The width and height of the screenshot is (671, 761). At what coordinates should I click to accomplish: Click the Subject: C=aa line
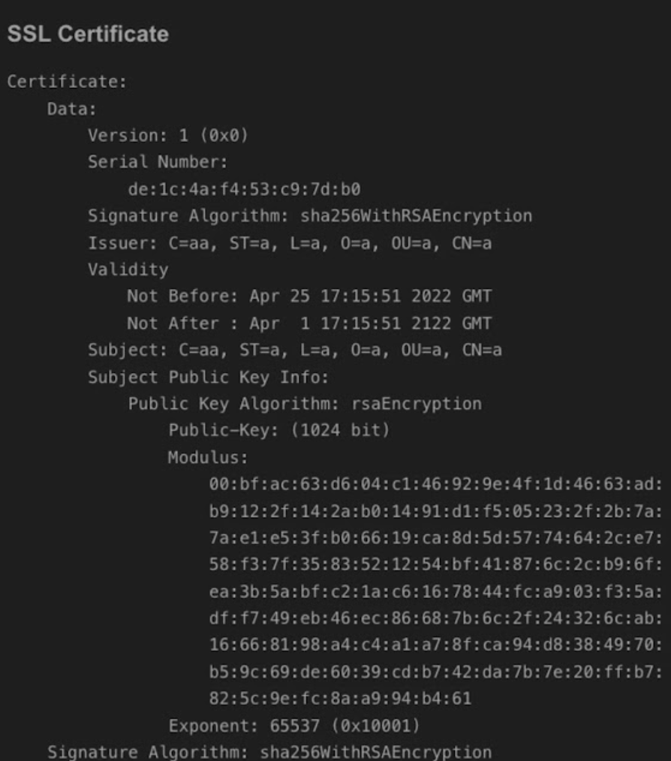(294, 350)
